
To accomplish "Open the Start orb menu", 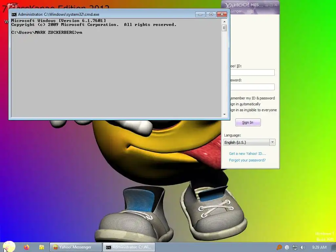I will (x=9, y=247).
